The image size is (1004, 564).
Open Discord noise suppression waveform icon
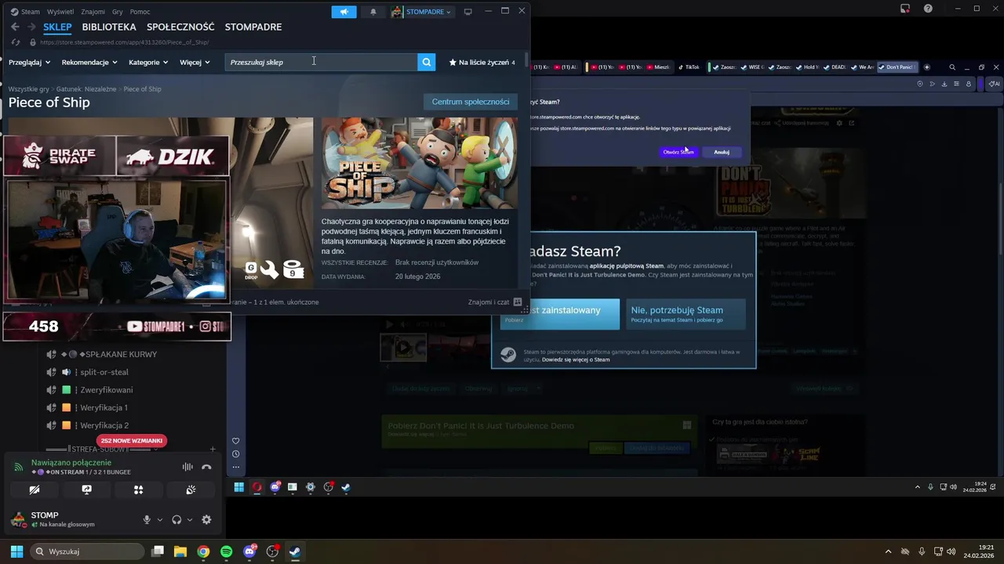click(x=187, y=467)
